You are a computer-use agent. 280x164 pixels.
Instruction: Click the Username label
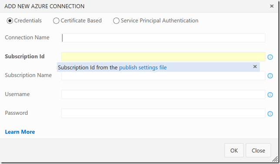[17, 94]
